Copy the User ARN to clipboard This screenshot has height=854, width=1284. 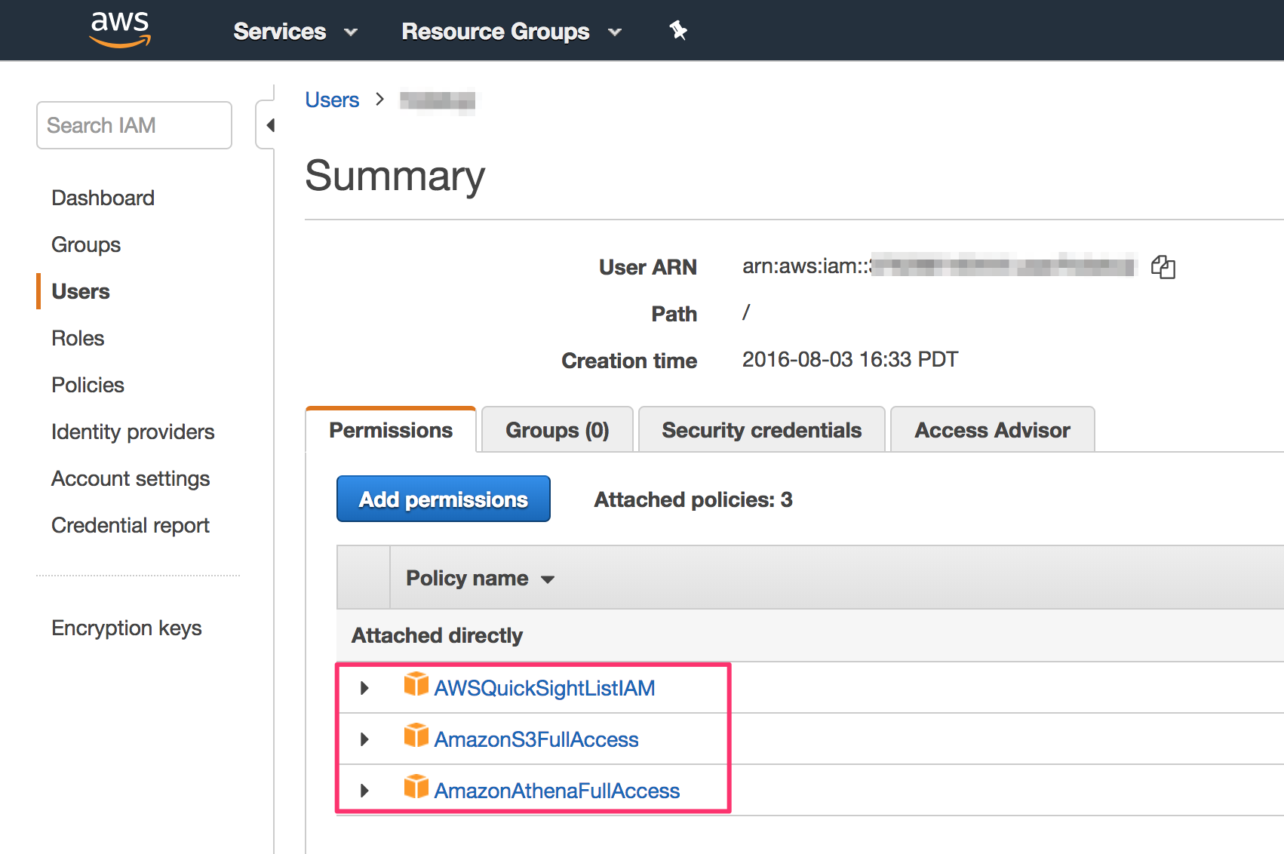click(1163, 267)
